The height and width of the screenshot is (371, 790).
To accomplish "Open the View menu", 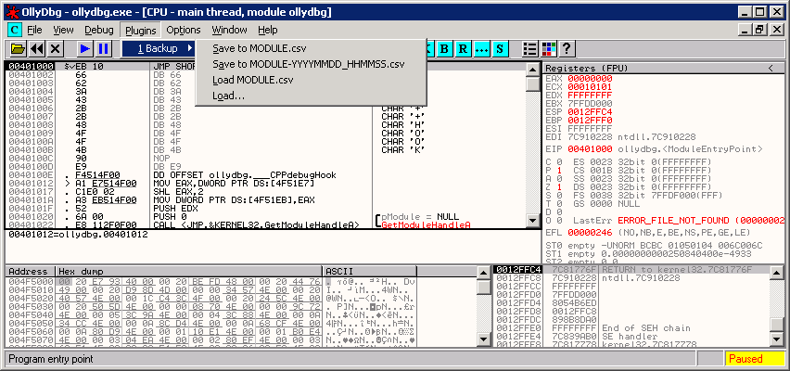I will (x=63, y=30).
